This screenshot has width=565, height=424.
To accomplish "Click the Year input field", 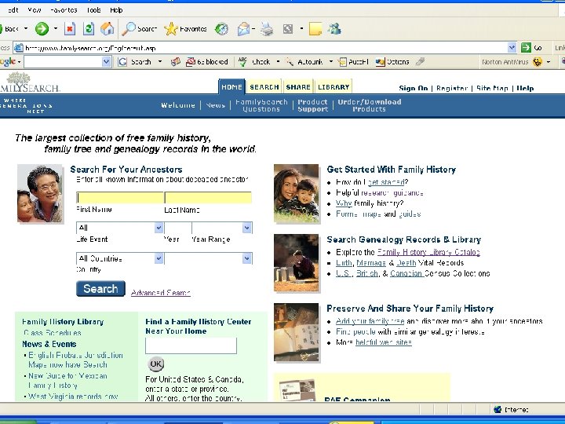I will [x=177, y=228].
